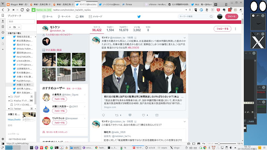Reload the current page
The width and height of the screenshot is (267, 150).
tap(22, 10)
